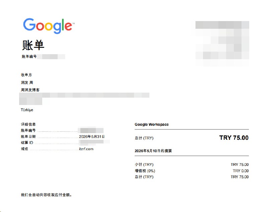The image size is (268, 212).
Task: Select the 账单 heading title
Action: click(33, 45)
